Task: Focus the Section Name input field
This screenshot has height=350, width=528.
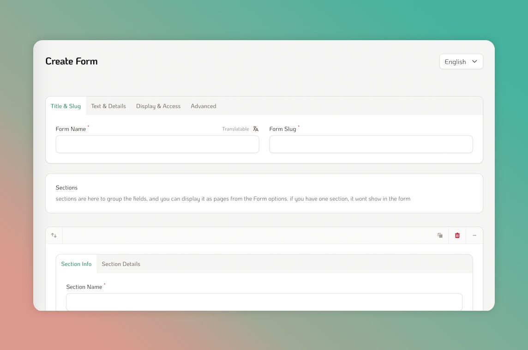Action: [264, 302]
